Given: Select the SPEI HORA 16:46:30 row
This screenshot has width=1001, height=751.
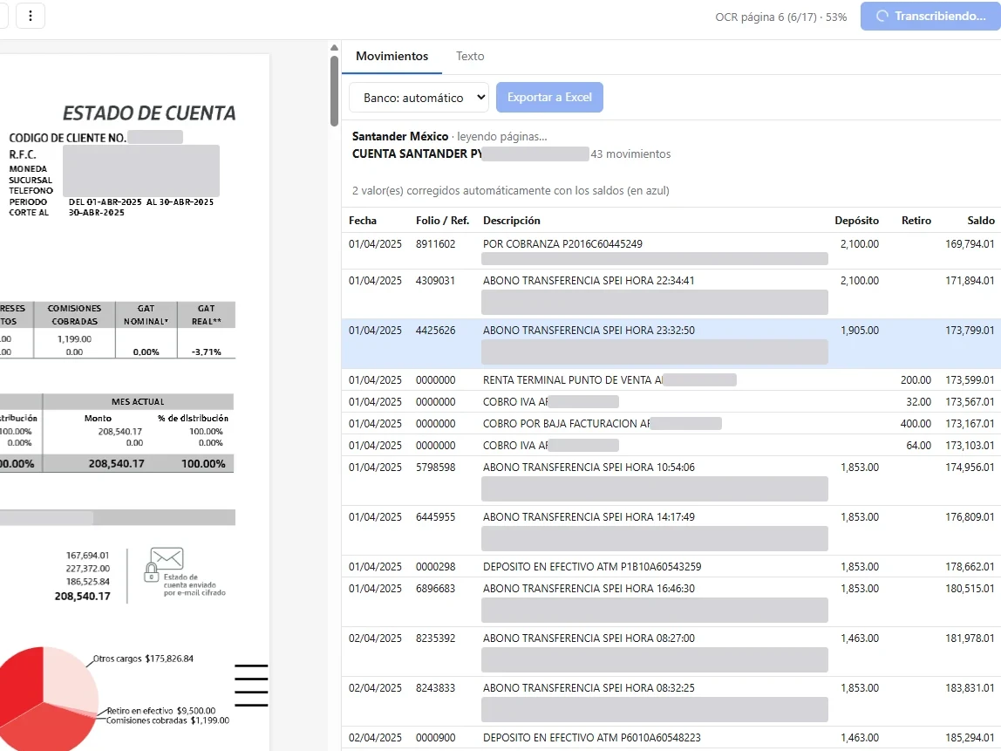Looking at the screenshot, I should [x=671, y=602].
